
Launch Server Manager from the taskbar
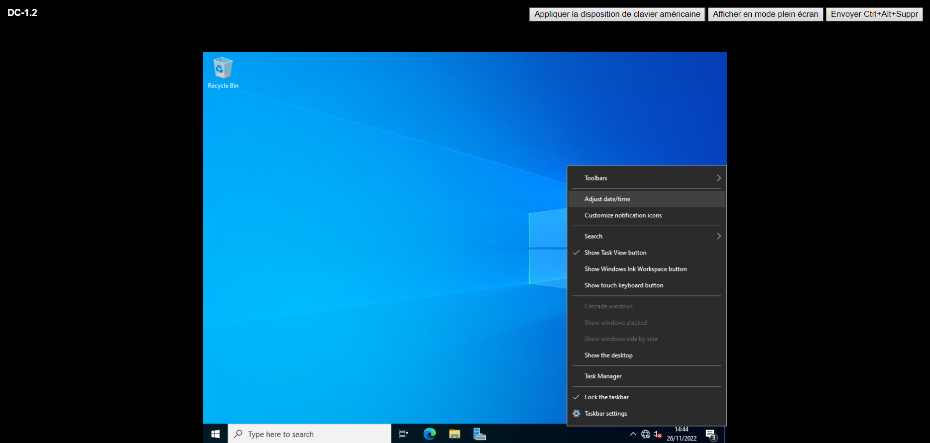point(479,434)
